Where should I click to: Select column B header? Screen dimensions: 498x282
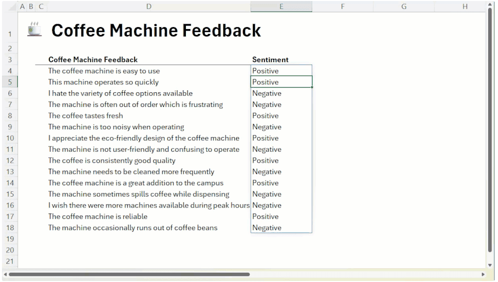(31, 6)
